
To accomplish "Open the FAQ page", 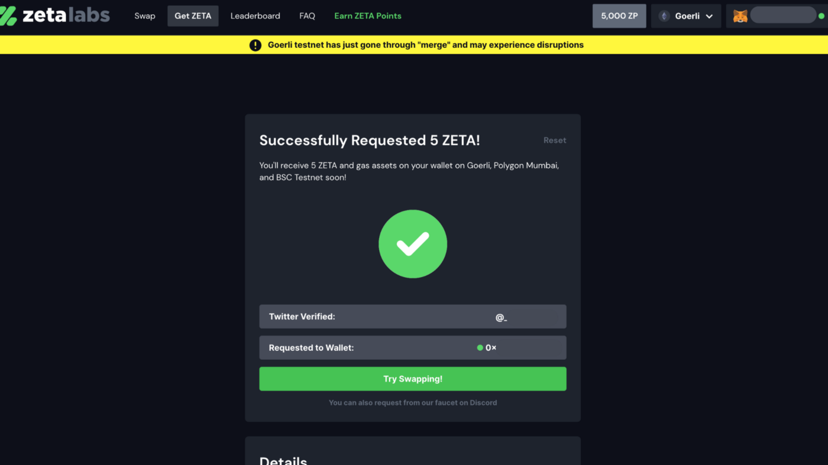I will (307, 16).
